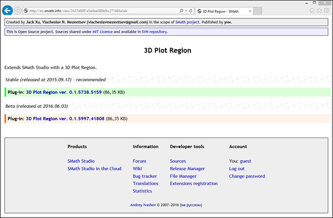Open the Release Manager developer tool
This screenshot has width=333, height=218.
pyautogui.click(x=187, y=169)
